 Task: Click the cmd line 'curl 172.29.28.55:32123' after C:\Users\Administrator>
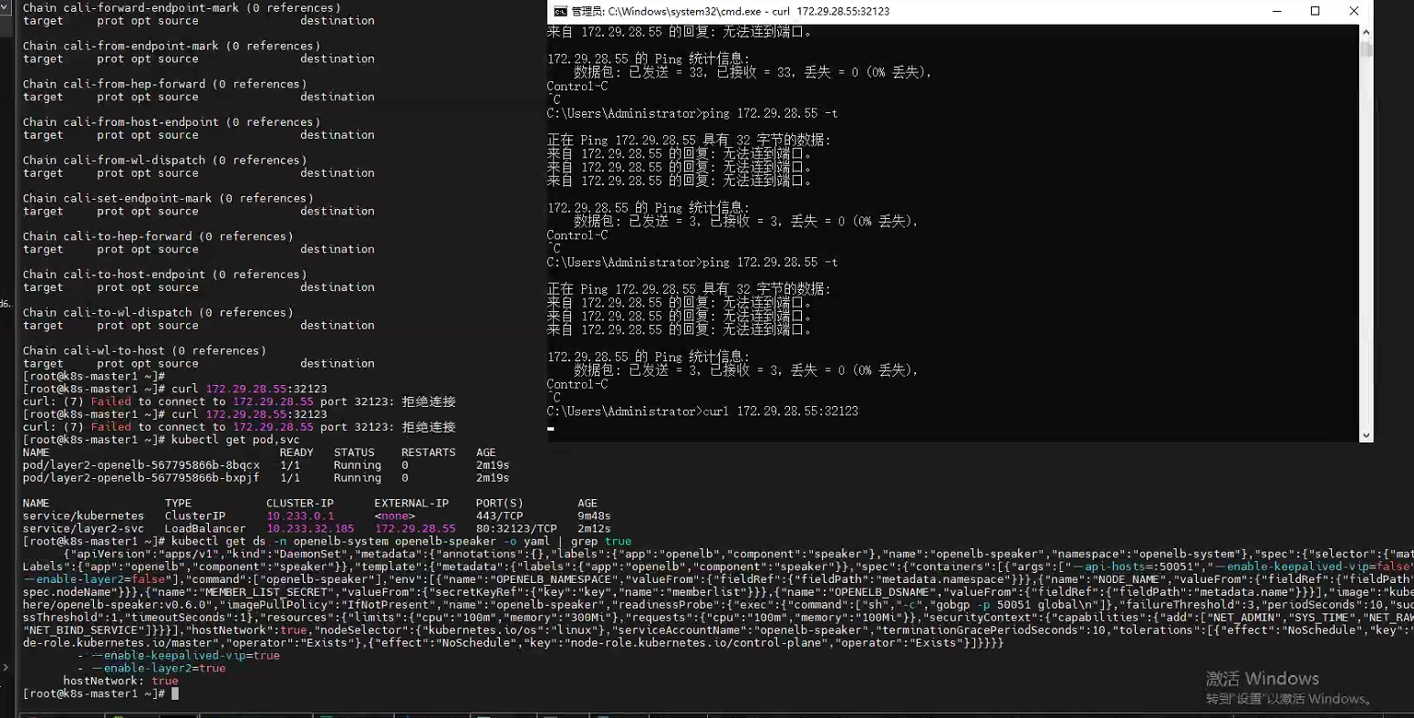point(781,411)
